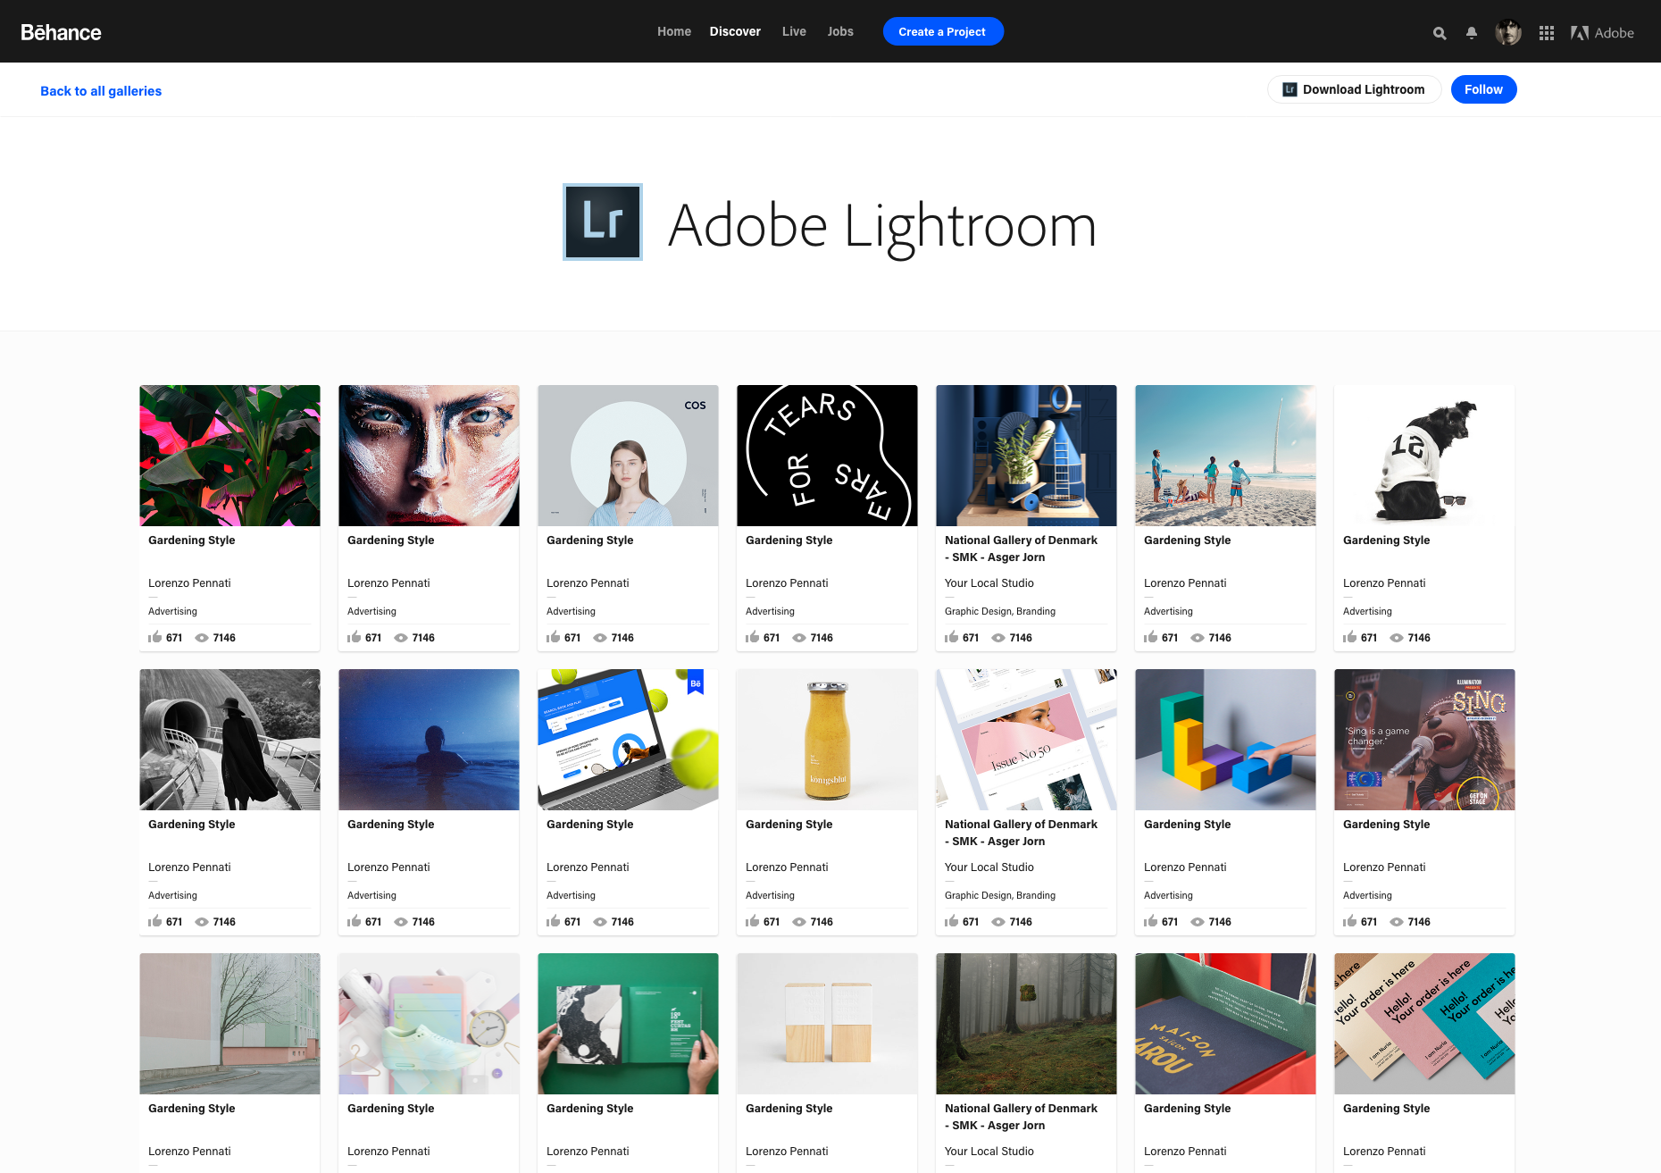
Task: Go Back to all galleries
Action: pyautogui.click(x=101, y=91)
